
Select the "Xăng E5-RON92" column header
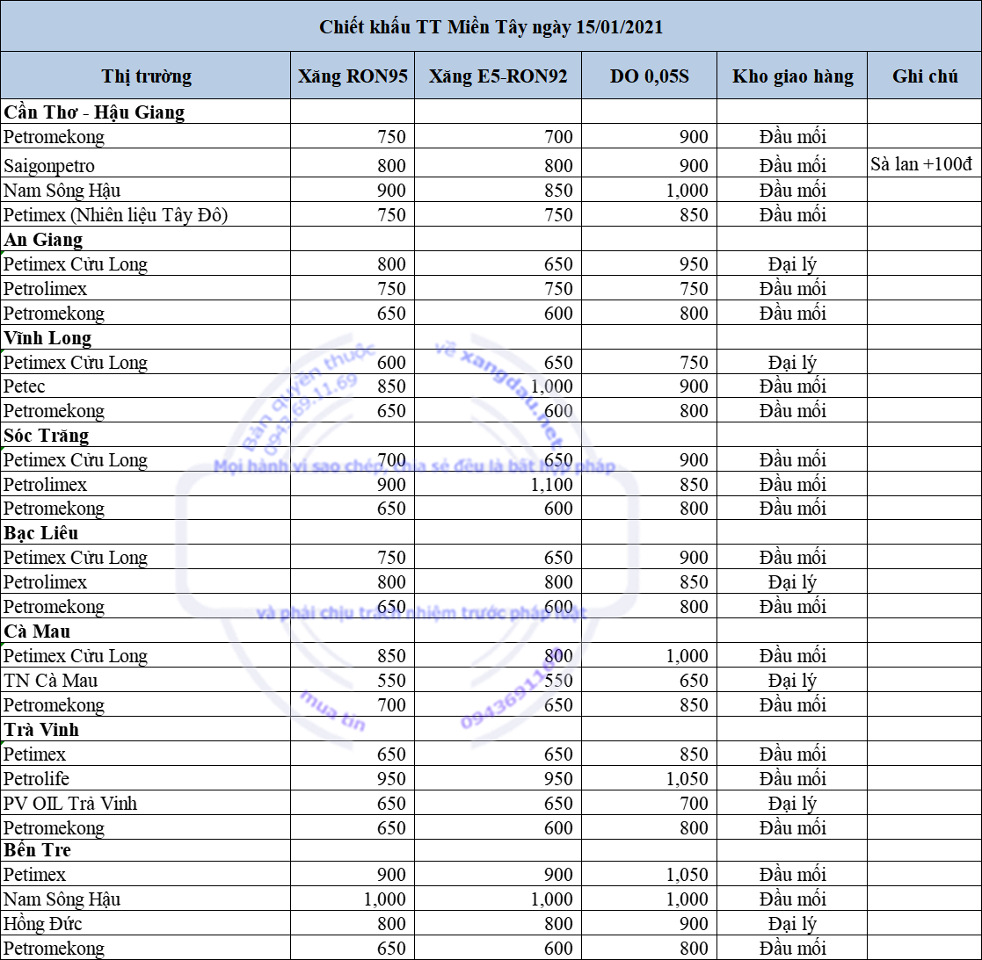498,76
